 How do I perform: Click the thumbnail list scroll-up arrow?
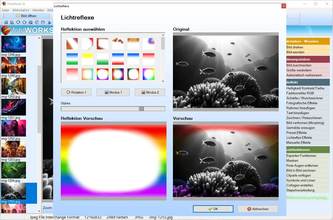pos(39,38)
